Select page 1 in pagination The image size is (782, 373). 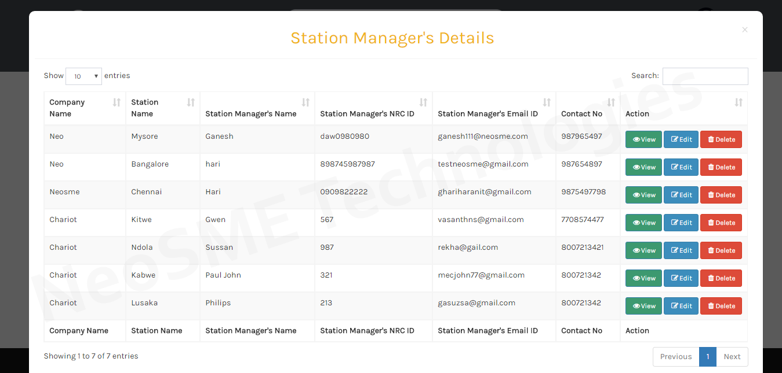pos(708,357)
